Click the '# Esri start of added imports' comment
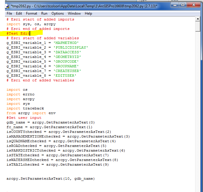The image size is (203, 192). (40, 19)
